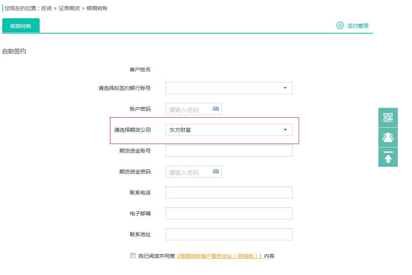The image size is (412, 275).
Task: Click the 自助签约 heading text
Action: click(14, 51)
